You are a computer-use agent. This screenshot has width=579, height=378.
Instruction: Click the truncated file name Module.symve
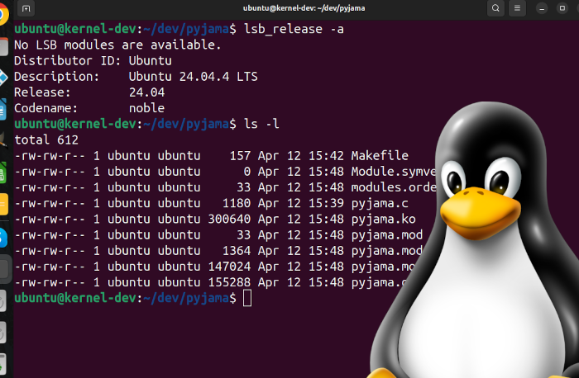394,172
